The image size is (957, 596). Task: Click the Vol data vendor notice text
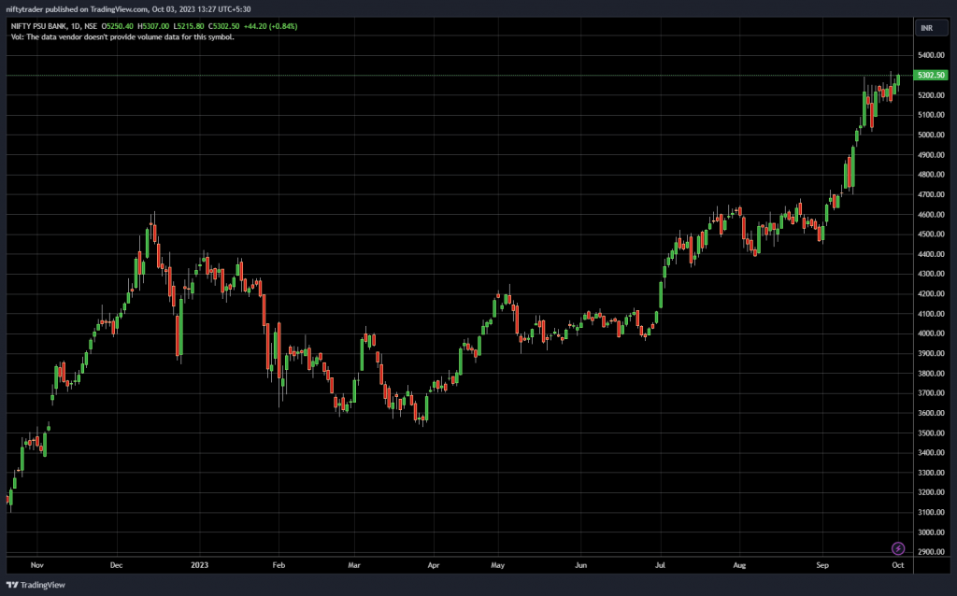[122, 37]
